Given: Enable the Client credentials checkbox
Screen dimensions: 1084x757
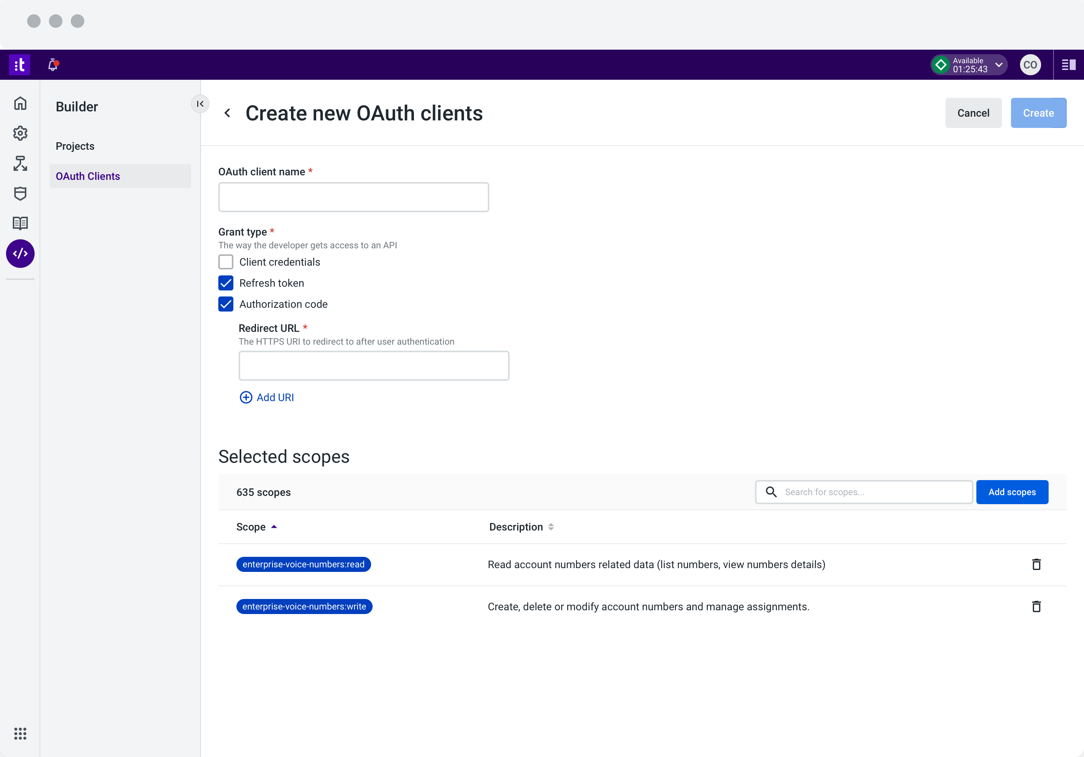Looking at the screenshot, I should [226, 262].
